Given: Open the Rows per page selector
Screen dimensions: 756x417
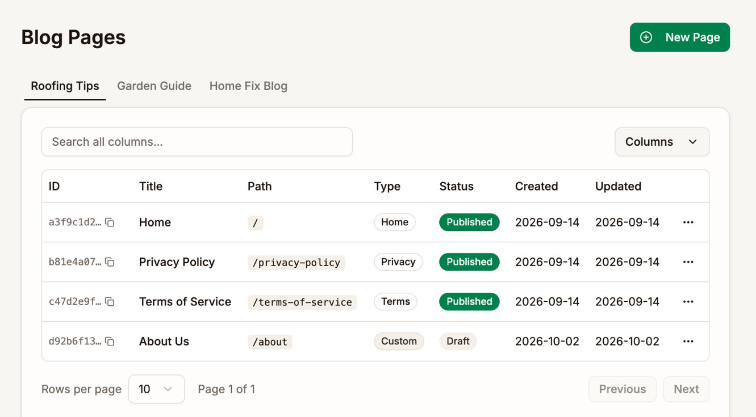Looking at the screenshot, I should pos(156,389).
